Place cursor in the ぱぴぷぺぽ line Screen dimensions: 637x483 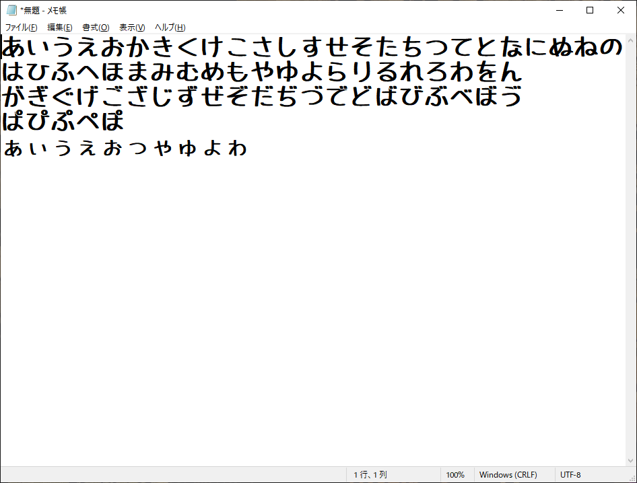[63, 122]
